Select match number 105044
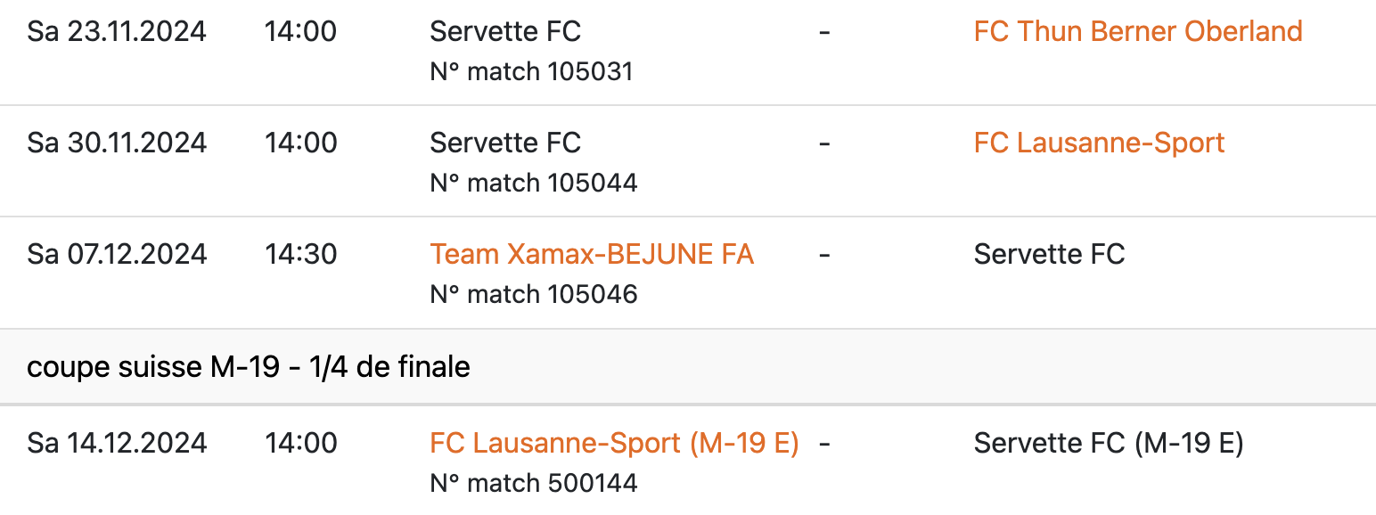Viewport: 1376px width, 515px height. click(x=534, y=184)
